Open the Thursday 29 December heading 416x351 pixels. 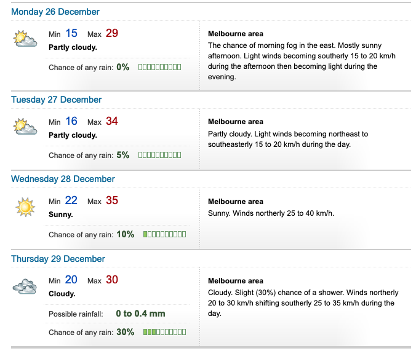pyautogui.click(x=58, y=259)
